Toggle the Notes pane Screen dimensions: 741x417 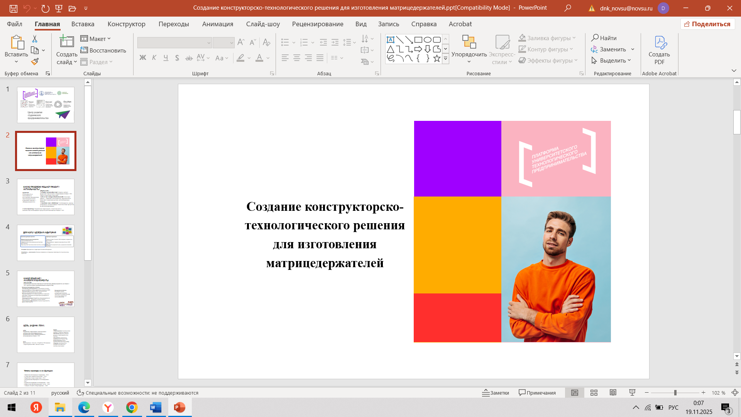(x=496, y=393)
